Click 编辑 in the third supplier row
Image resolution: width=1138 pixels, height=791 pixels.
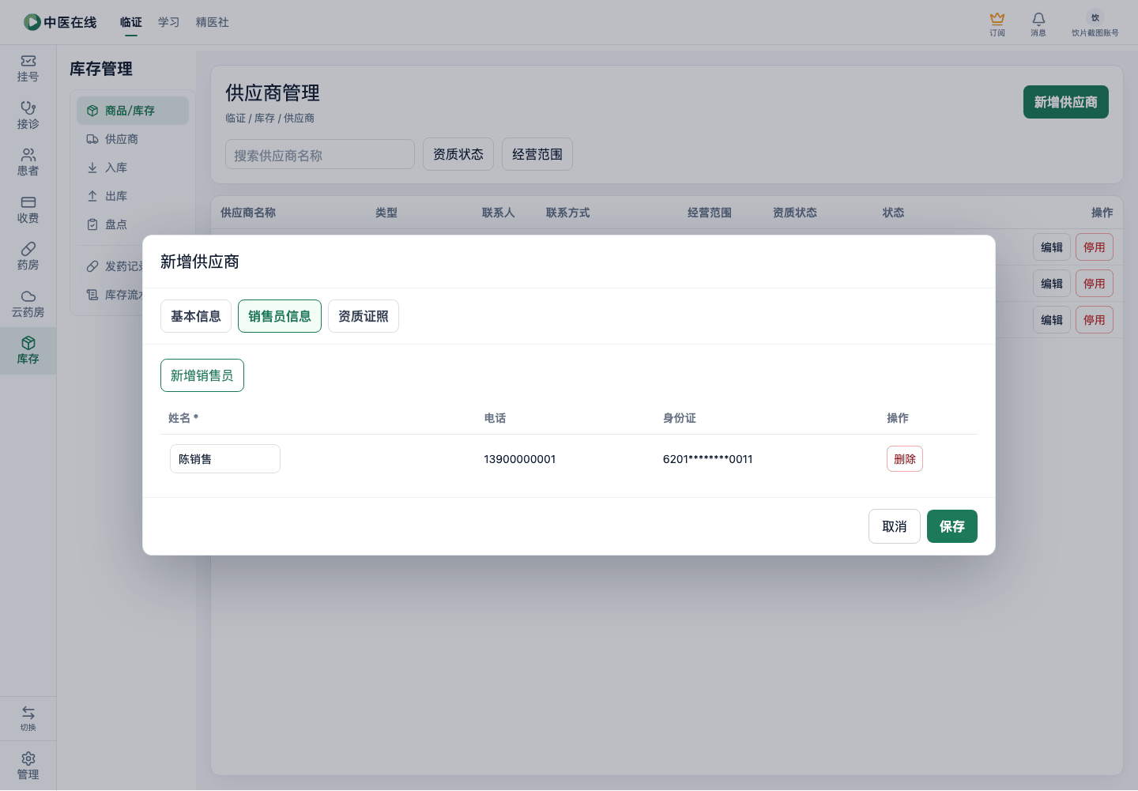pos(1052,320)
